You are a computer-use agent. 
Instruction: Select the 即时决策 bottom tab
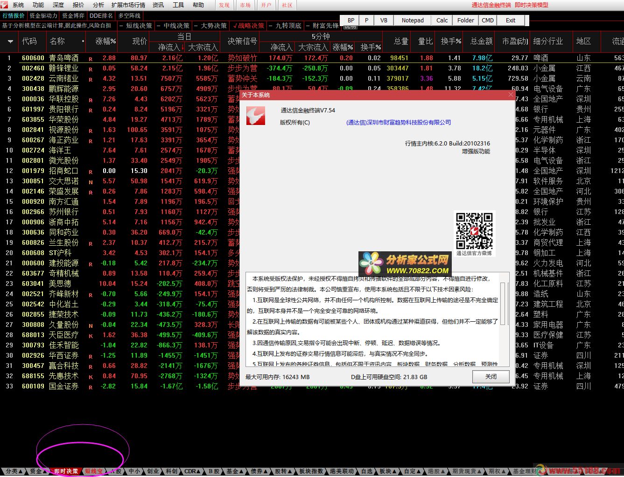66,471
